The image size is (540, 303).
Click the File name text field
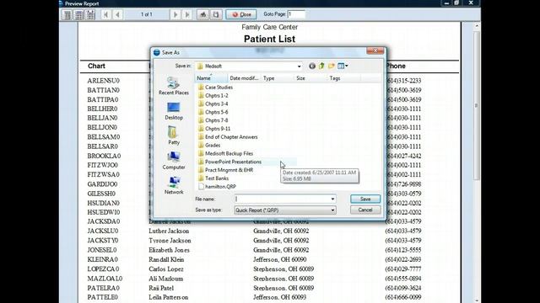coord(282,199)
